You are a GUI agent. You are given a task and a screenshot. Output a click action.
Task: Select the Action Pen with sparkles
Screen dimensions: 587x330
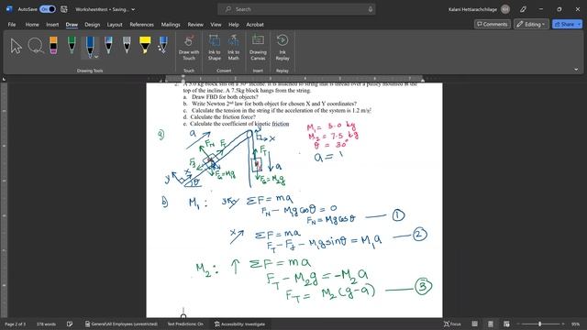tap(163, 46)
